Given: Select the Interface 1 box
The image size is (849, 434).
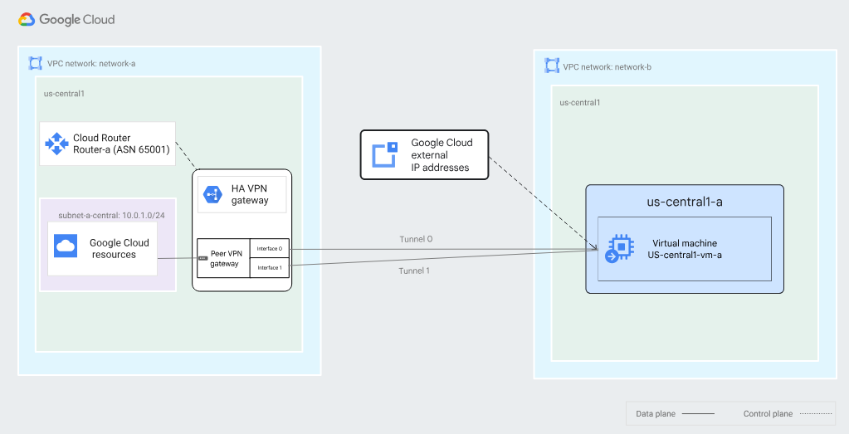Looking at the screenshot, I should [x=270, y=268].
